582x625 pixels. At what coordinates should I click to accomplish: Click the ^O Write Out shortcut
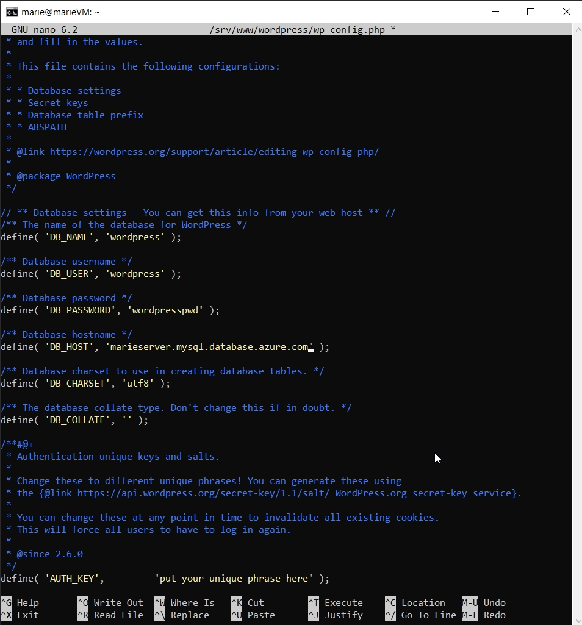[110, 602]
